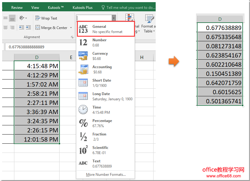Image resolution: width=250 pixels, height=181 pixels.
Task: Toggle Wrap Text on the selected cells
Action: (x=46, y=18)
